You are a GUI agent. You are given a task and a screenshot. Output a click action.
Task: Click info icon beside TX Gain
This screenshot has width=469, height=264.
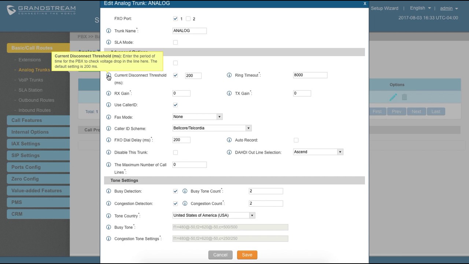(229, 93)
